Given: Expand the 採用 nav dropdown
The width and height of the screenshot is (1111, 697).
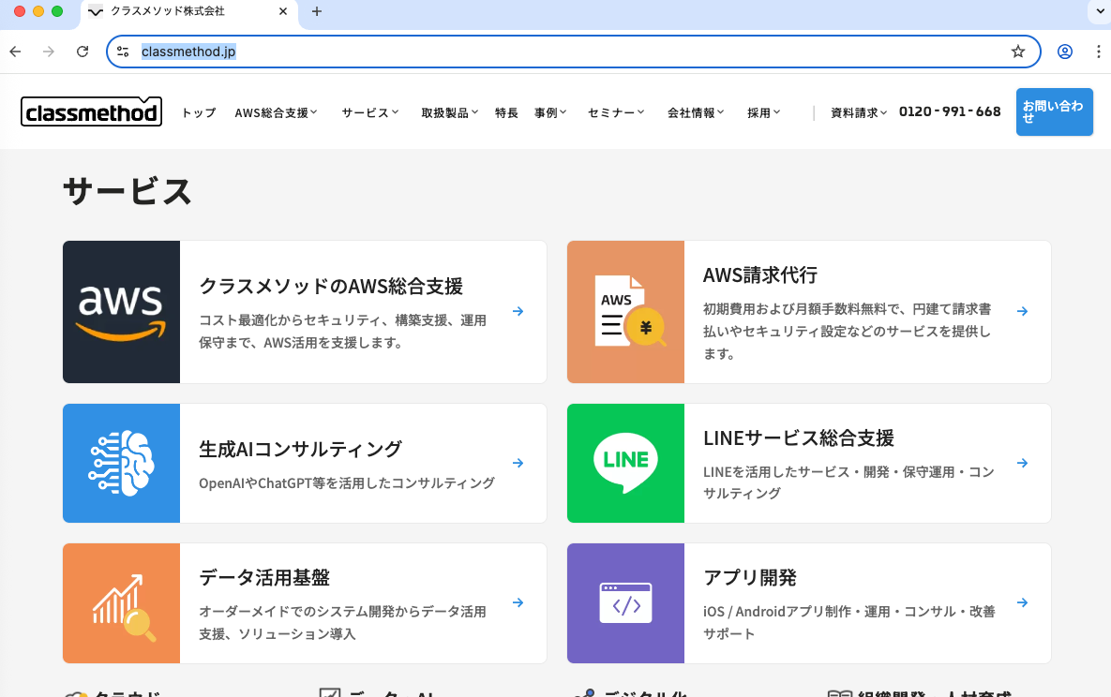Looking at the screenshot, I should tap(764, 112).
